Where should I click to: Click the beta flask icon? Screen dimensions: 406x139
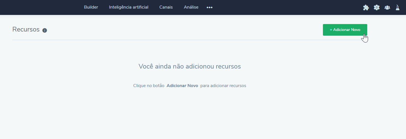coord(398,7)
